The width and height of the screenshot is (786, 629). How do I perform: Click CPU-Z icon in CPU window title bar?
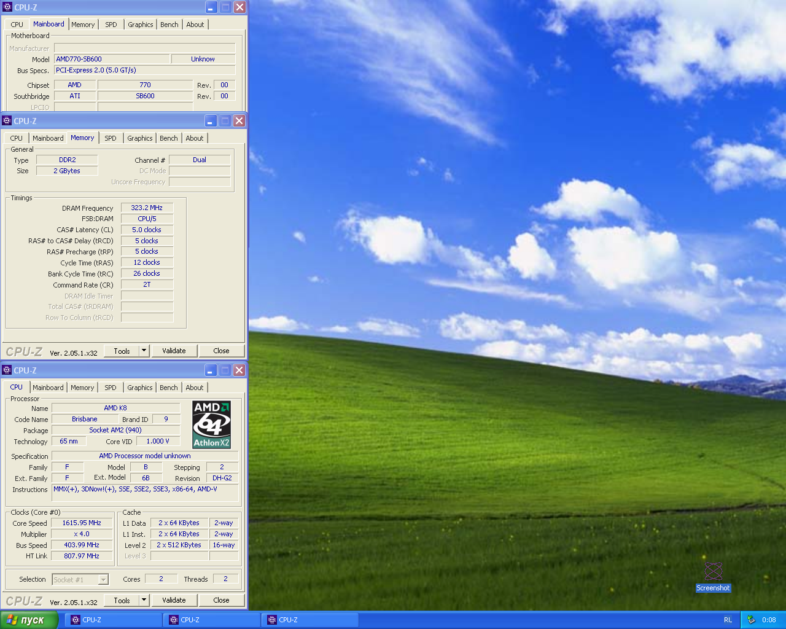[x=7, y=370]
